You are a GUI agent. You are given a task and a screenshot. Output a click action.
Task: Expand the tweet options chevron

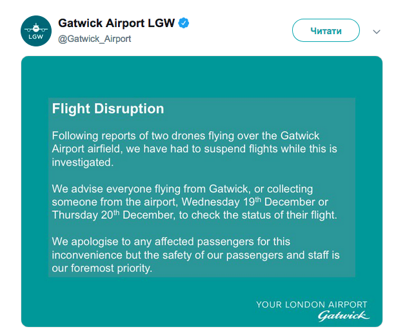[x=377, y=31]
